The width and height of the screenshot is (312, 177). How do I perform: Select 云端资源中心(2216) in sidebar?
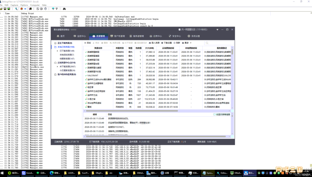tap(66, 63)
